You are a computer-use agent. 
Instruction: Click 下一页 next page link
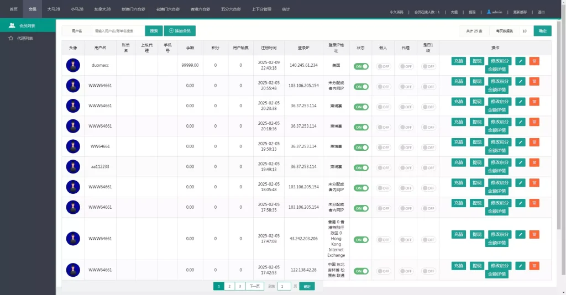point(254,286)
